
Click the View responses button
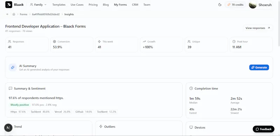(258, 28)
